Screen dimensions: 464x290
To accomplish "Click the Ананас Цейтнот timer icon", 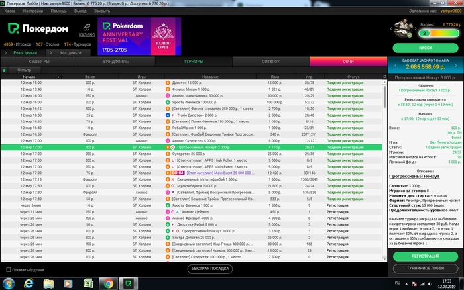I will [x=172, y=212].
